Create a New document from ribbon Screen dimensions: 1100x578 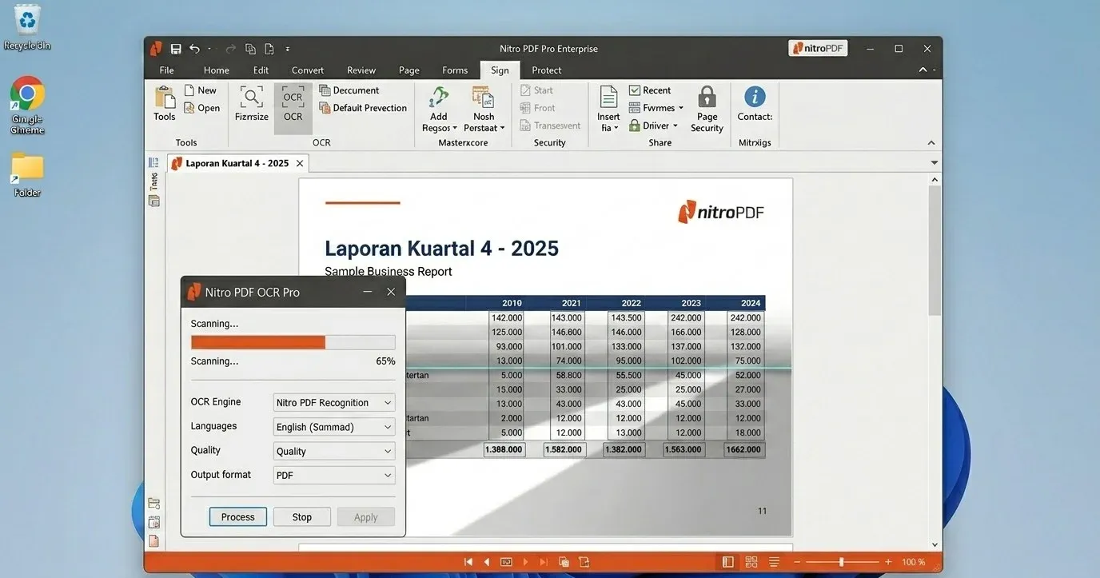[x=201, y=90]
